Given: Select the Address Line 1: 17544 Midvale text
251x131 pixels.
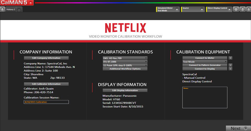Looking at the screenshot, I should [x=49, y=67].
